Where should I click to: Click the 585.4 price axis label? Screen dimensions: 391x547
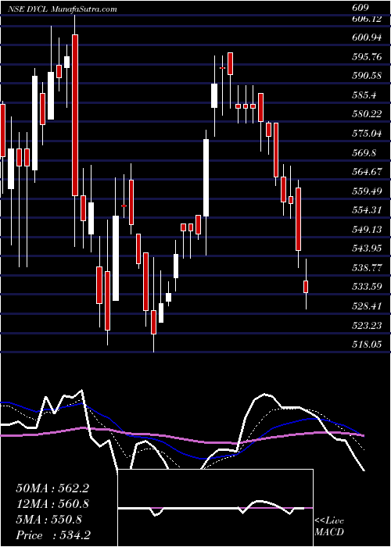click(x=364, y=95)
